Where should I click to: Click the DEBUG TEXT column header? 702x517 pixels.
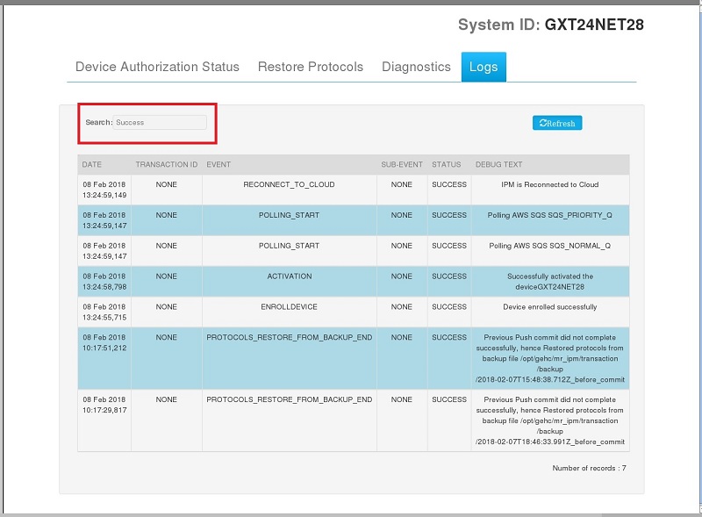coord(498,164)
